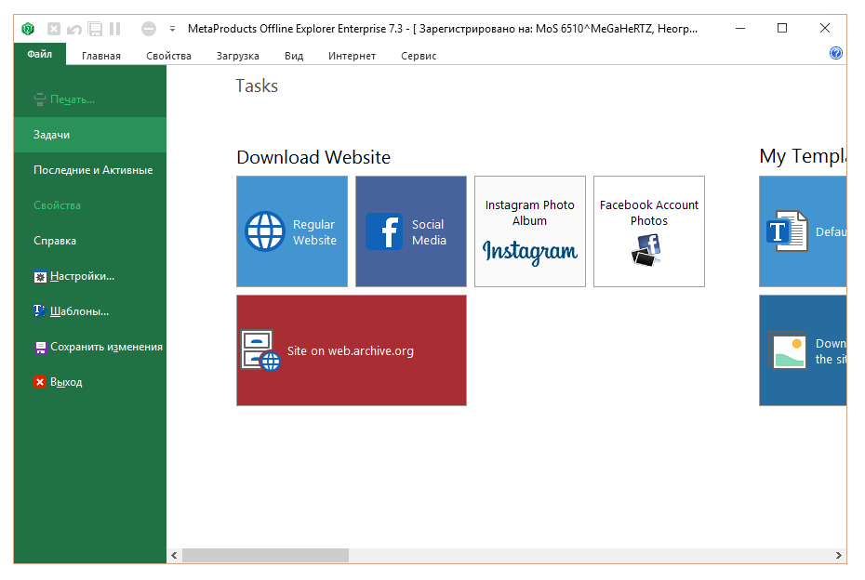865x580 pixels.
Task: Switch to the Главная ribbon tab
Action: 101,56
